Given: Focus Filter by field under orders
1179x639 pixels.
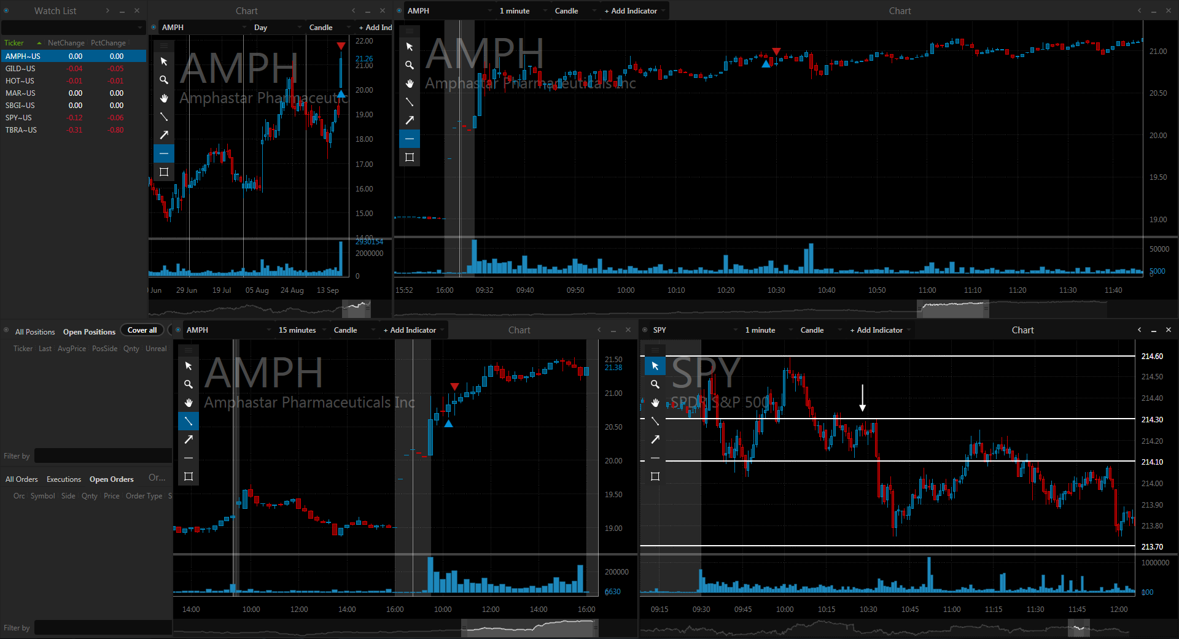Looking at the screenshot, I should pyautogui.click(x=103, y=627).
